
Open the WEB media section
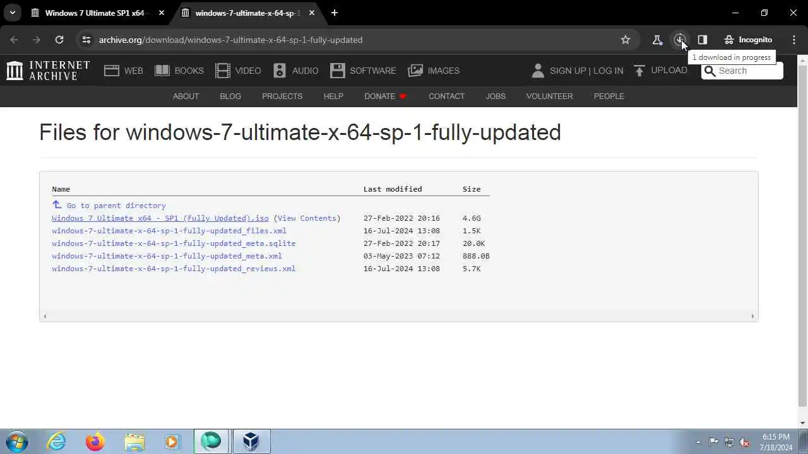pyautogui.click(x=124, y=71)
